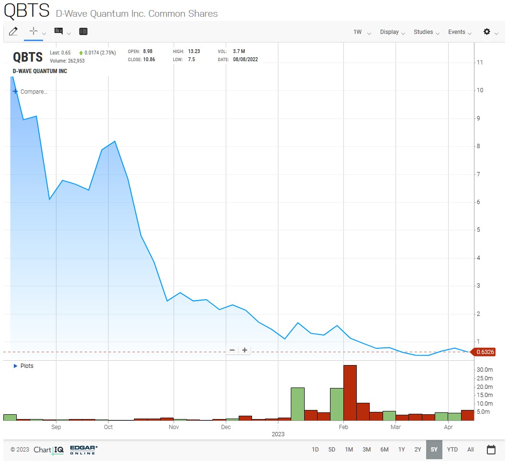Click the 30.0m volume axis label

(x=484, y=369)
